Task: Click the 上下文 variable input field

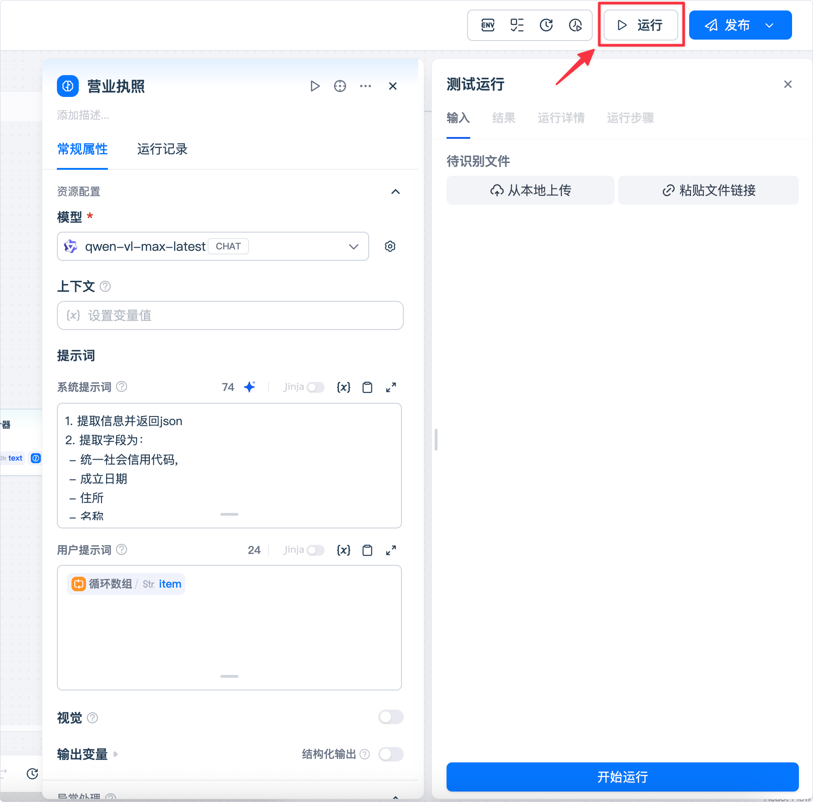Action: point(230,315)
